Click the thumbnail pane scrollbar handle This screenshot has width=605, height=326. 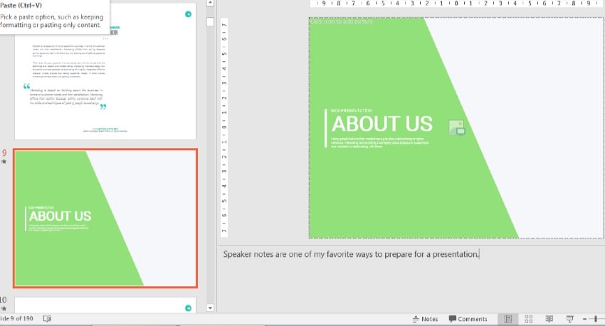click(x=210, y=21)
